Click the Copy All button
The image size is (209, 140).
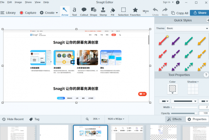pos(180,13)
